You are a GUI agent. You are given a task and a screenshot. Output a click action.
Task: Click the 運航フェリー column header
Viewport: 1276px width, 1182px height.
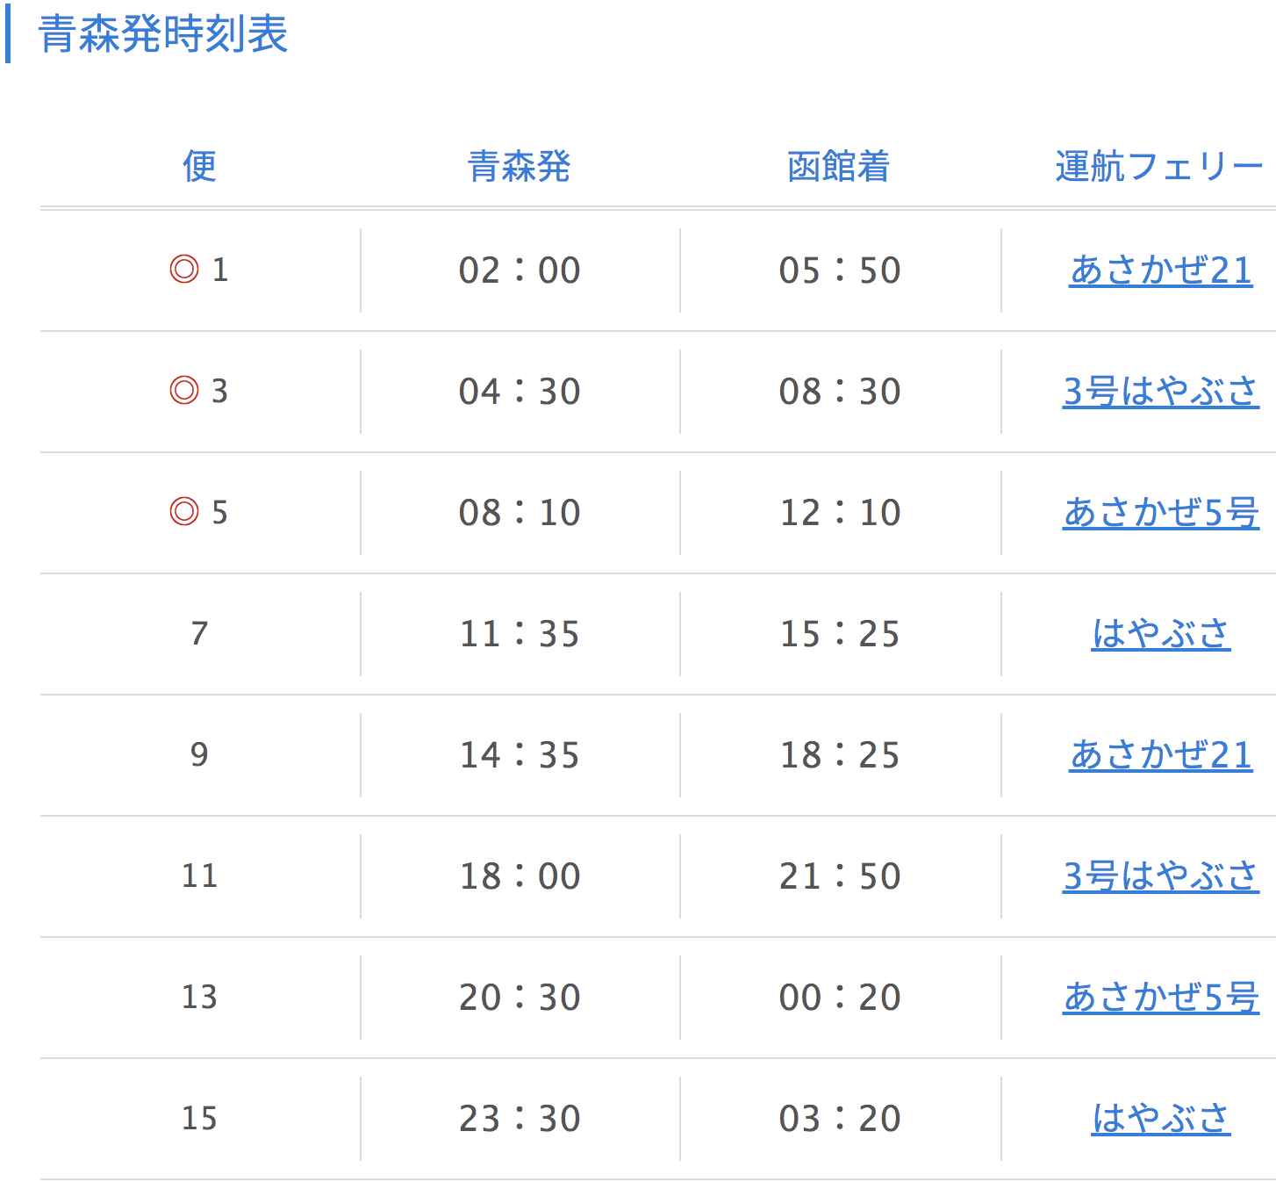[x=1159, y=166]
